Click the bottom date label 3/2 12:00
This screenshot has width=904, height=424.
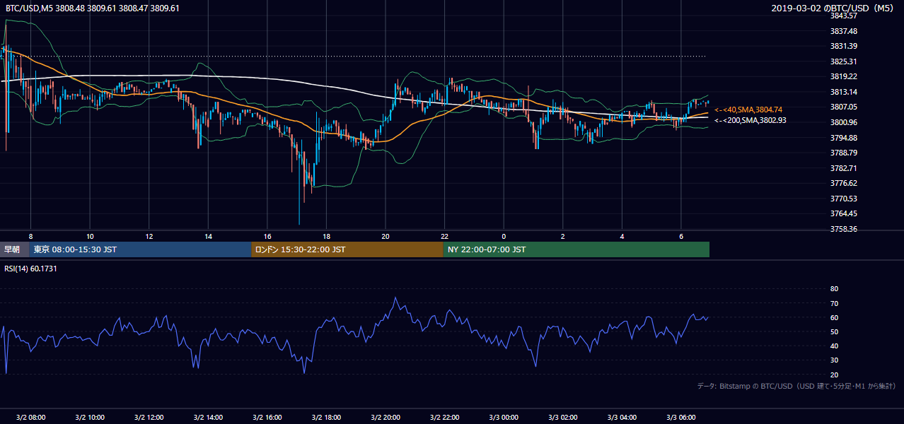149,418
